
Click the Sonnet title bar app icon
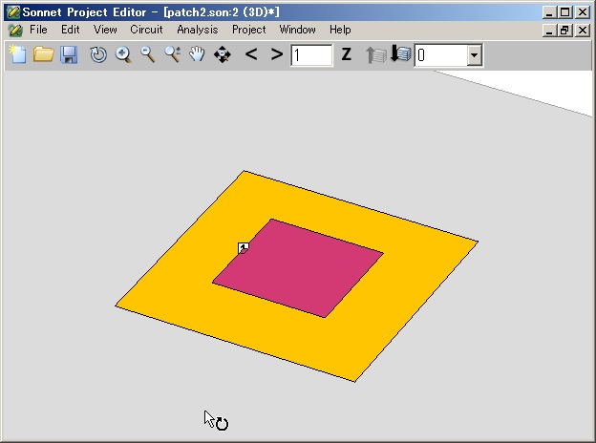coord(13,12)
